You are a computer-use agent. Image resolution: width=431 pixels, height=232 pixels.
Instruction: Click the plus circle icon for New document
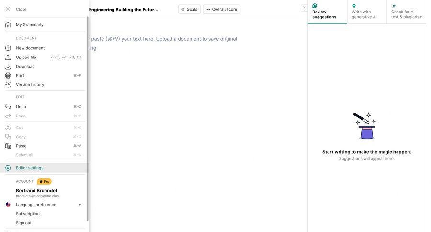8,48
